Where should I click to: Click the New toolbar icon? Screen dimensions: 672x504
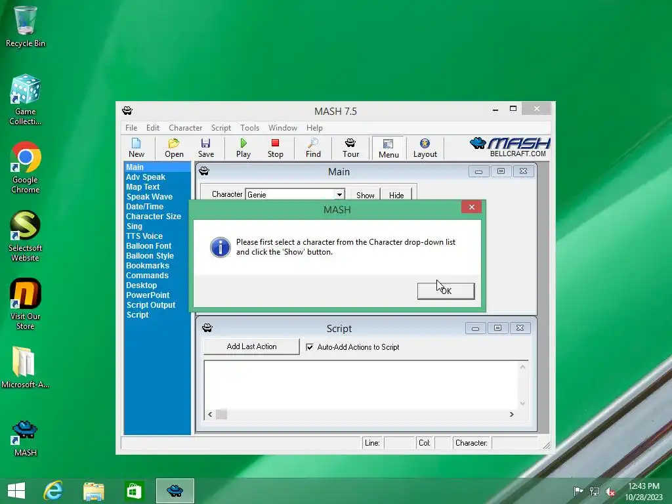pos(136,148)
